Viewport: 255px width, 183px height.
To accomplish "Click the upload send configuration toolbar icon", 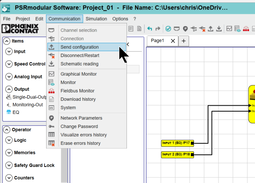I will [x=211, y=29].
